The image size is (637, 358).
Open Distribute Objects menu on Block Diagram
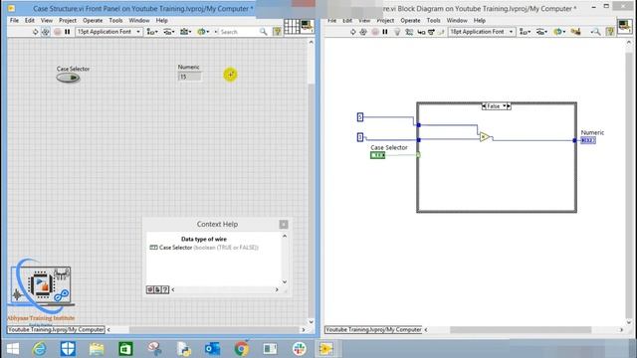[541, 32]
